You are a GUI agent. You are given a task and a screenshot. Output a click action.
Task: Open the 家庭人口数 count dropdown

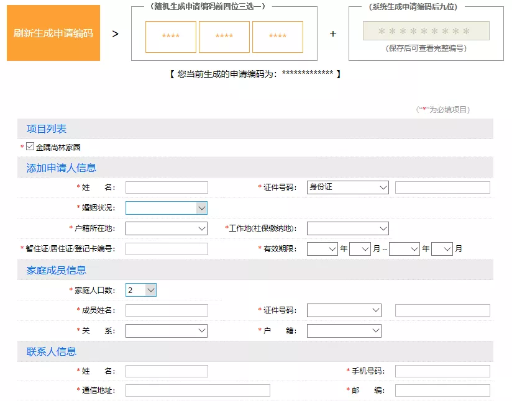(141, 290)
